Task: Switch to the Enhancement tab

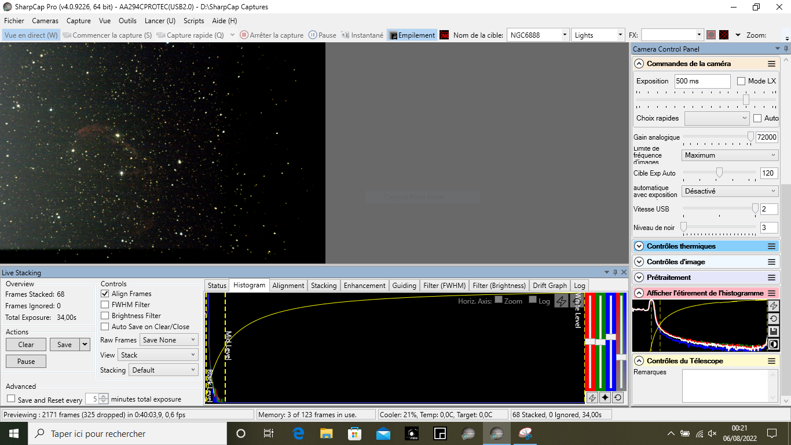Action: (365, 286)
